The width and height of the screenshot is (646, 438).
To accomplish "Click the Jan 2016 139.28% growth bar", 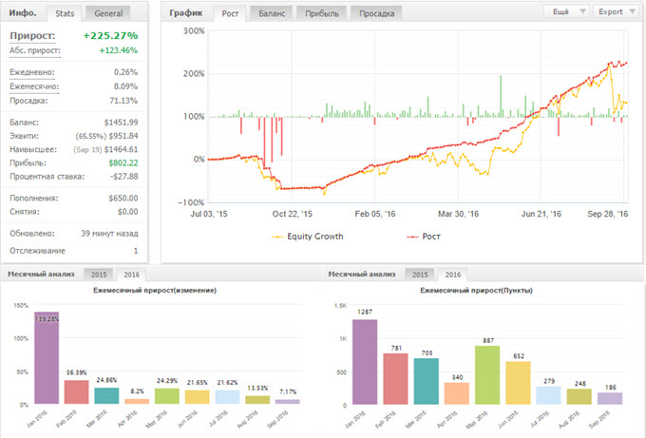I will pyautogui.click(x=47, y=357).
